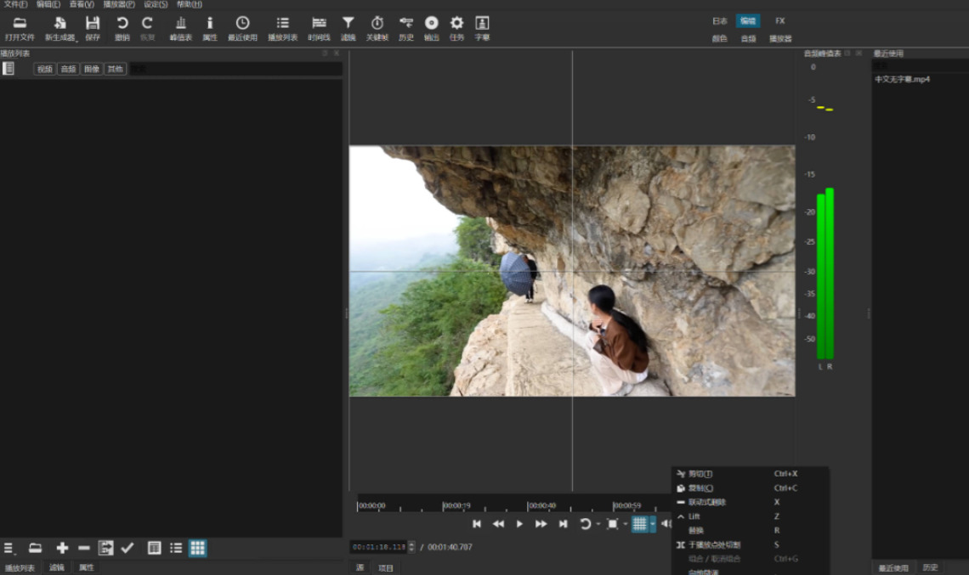Open the playlist hamburger menu dropdown
969x575 pixels.
(9, 549)
